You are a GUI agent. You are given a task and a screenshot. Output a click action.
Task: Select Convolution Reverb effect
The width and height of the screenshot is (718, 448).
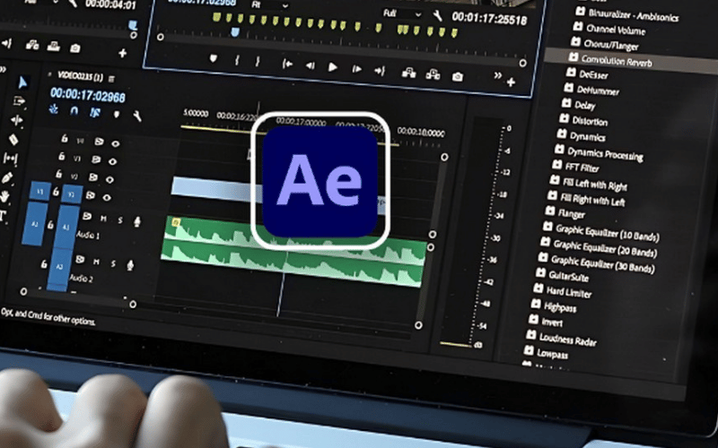(x=617, y=60)
